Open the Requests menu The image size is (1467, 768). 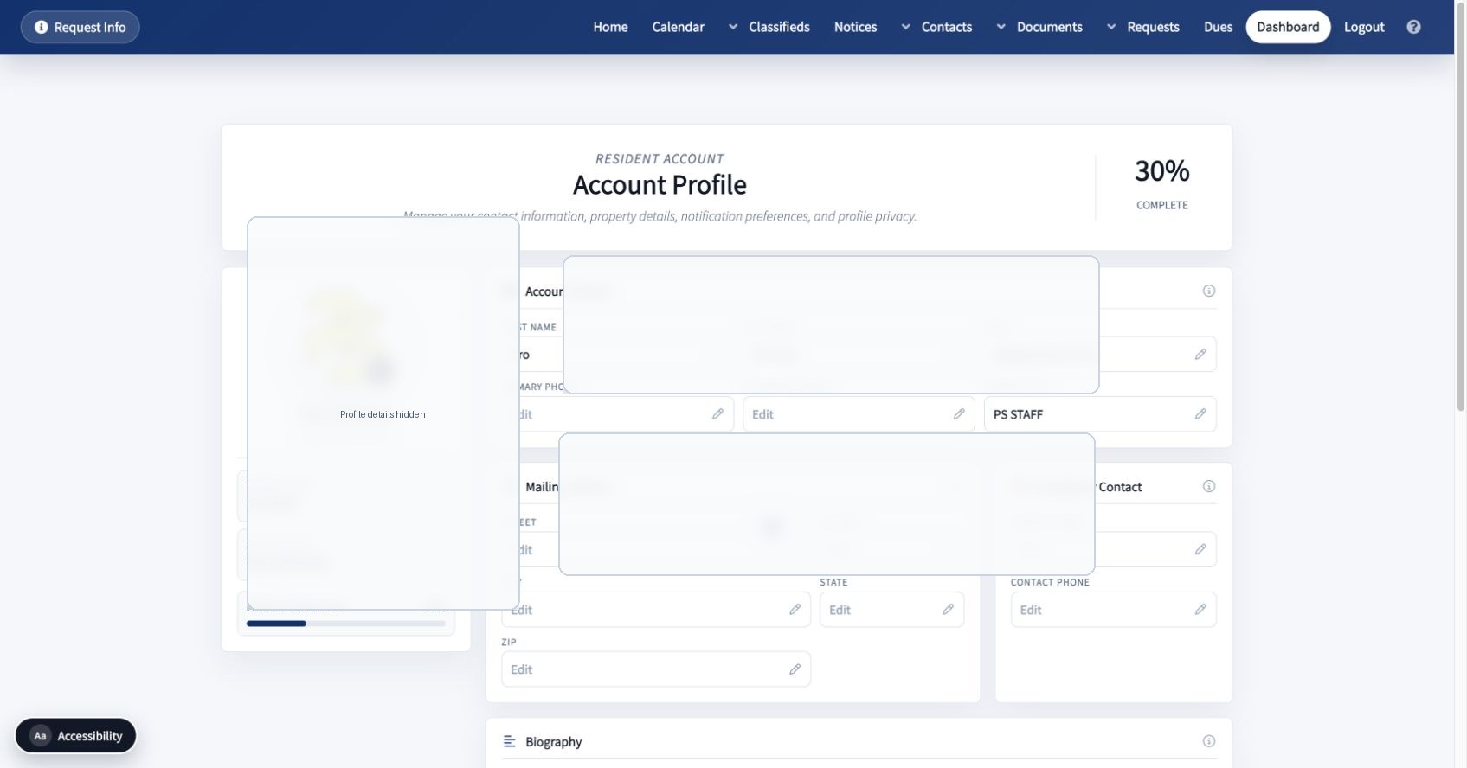click(1153, 27)
